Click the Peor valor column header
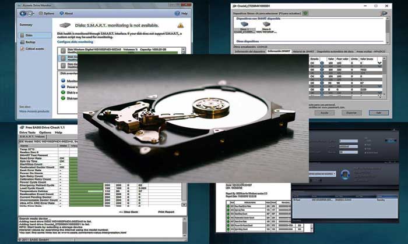408x244 pixels. tap(342, 59)
